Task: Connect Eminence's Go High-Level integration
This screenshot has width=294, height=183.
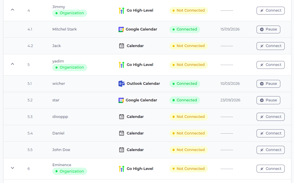Action: point(270,168)
